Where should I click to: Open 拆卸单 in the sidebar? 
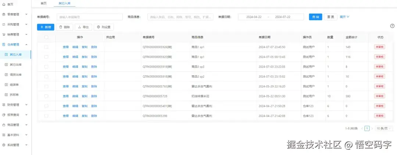coord(14,95)
